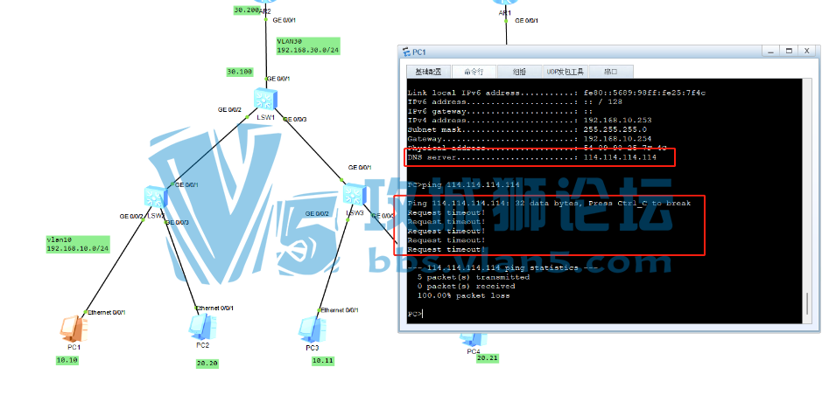Click the PC1 window title icon
The height and width of the screenshot is (409, 822).
[x=407, y=52]
